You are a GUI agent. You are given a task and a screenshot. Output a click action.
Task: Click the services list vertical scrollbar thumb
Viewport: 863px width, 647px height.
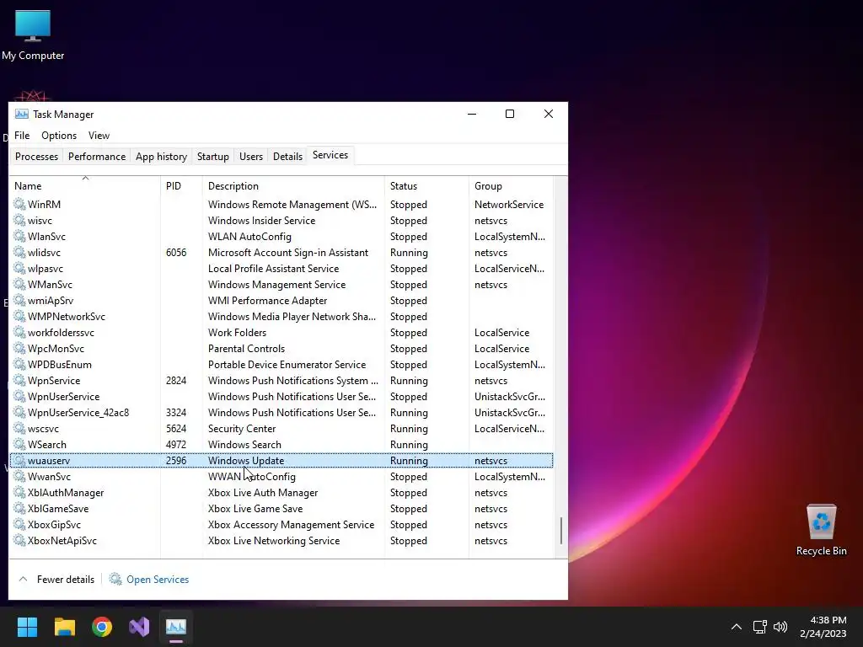[560, 531]
